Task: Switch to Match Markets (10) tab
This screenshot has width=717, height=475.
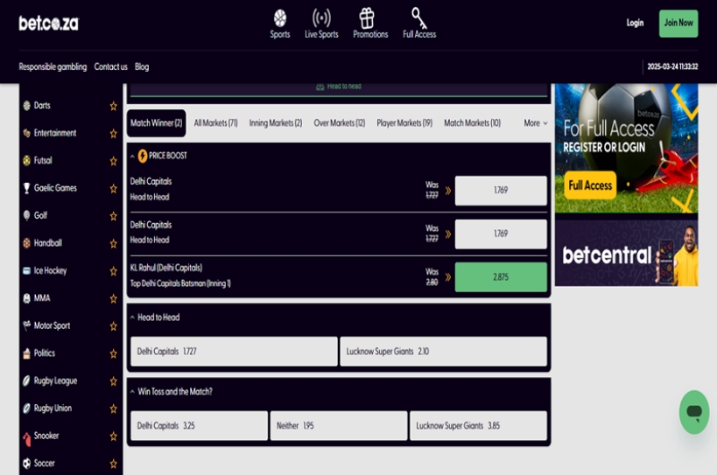Action: coord(473,122)
